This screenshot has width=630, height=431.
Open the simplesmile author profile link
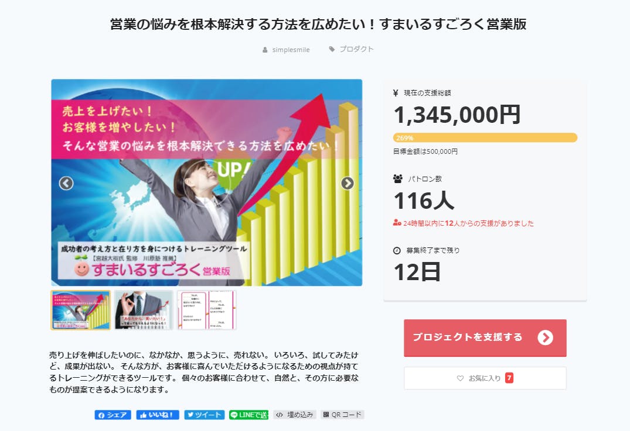click(x=291, y=50)
